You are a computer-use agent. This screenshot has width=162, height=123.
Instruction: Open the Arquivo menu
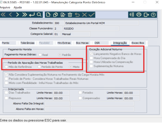point(5,7)
